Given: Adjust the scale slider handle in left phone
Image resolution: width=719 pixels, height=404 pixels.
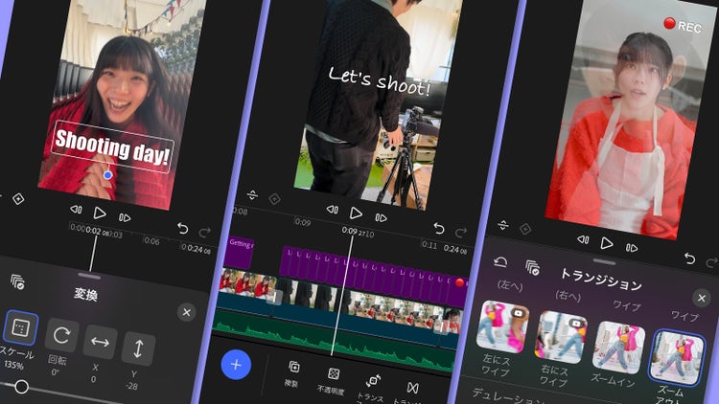Looking at the screenshot, I should pos(21,387).
